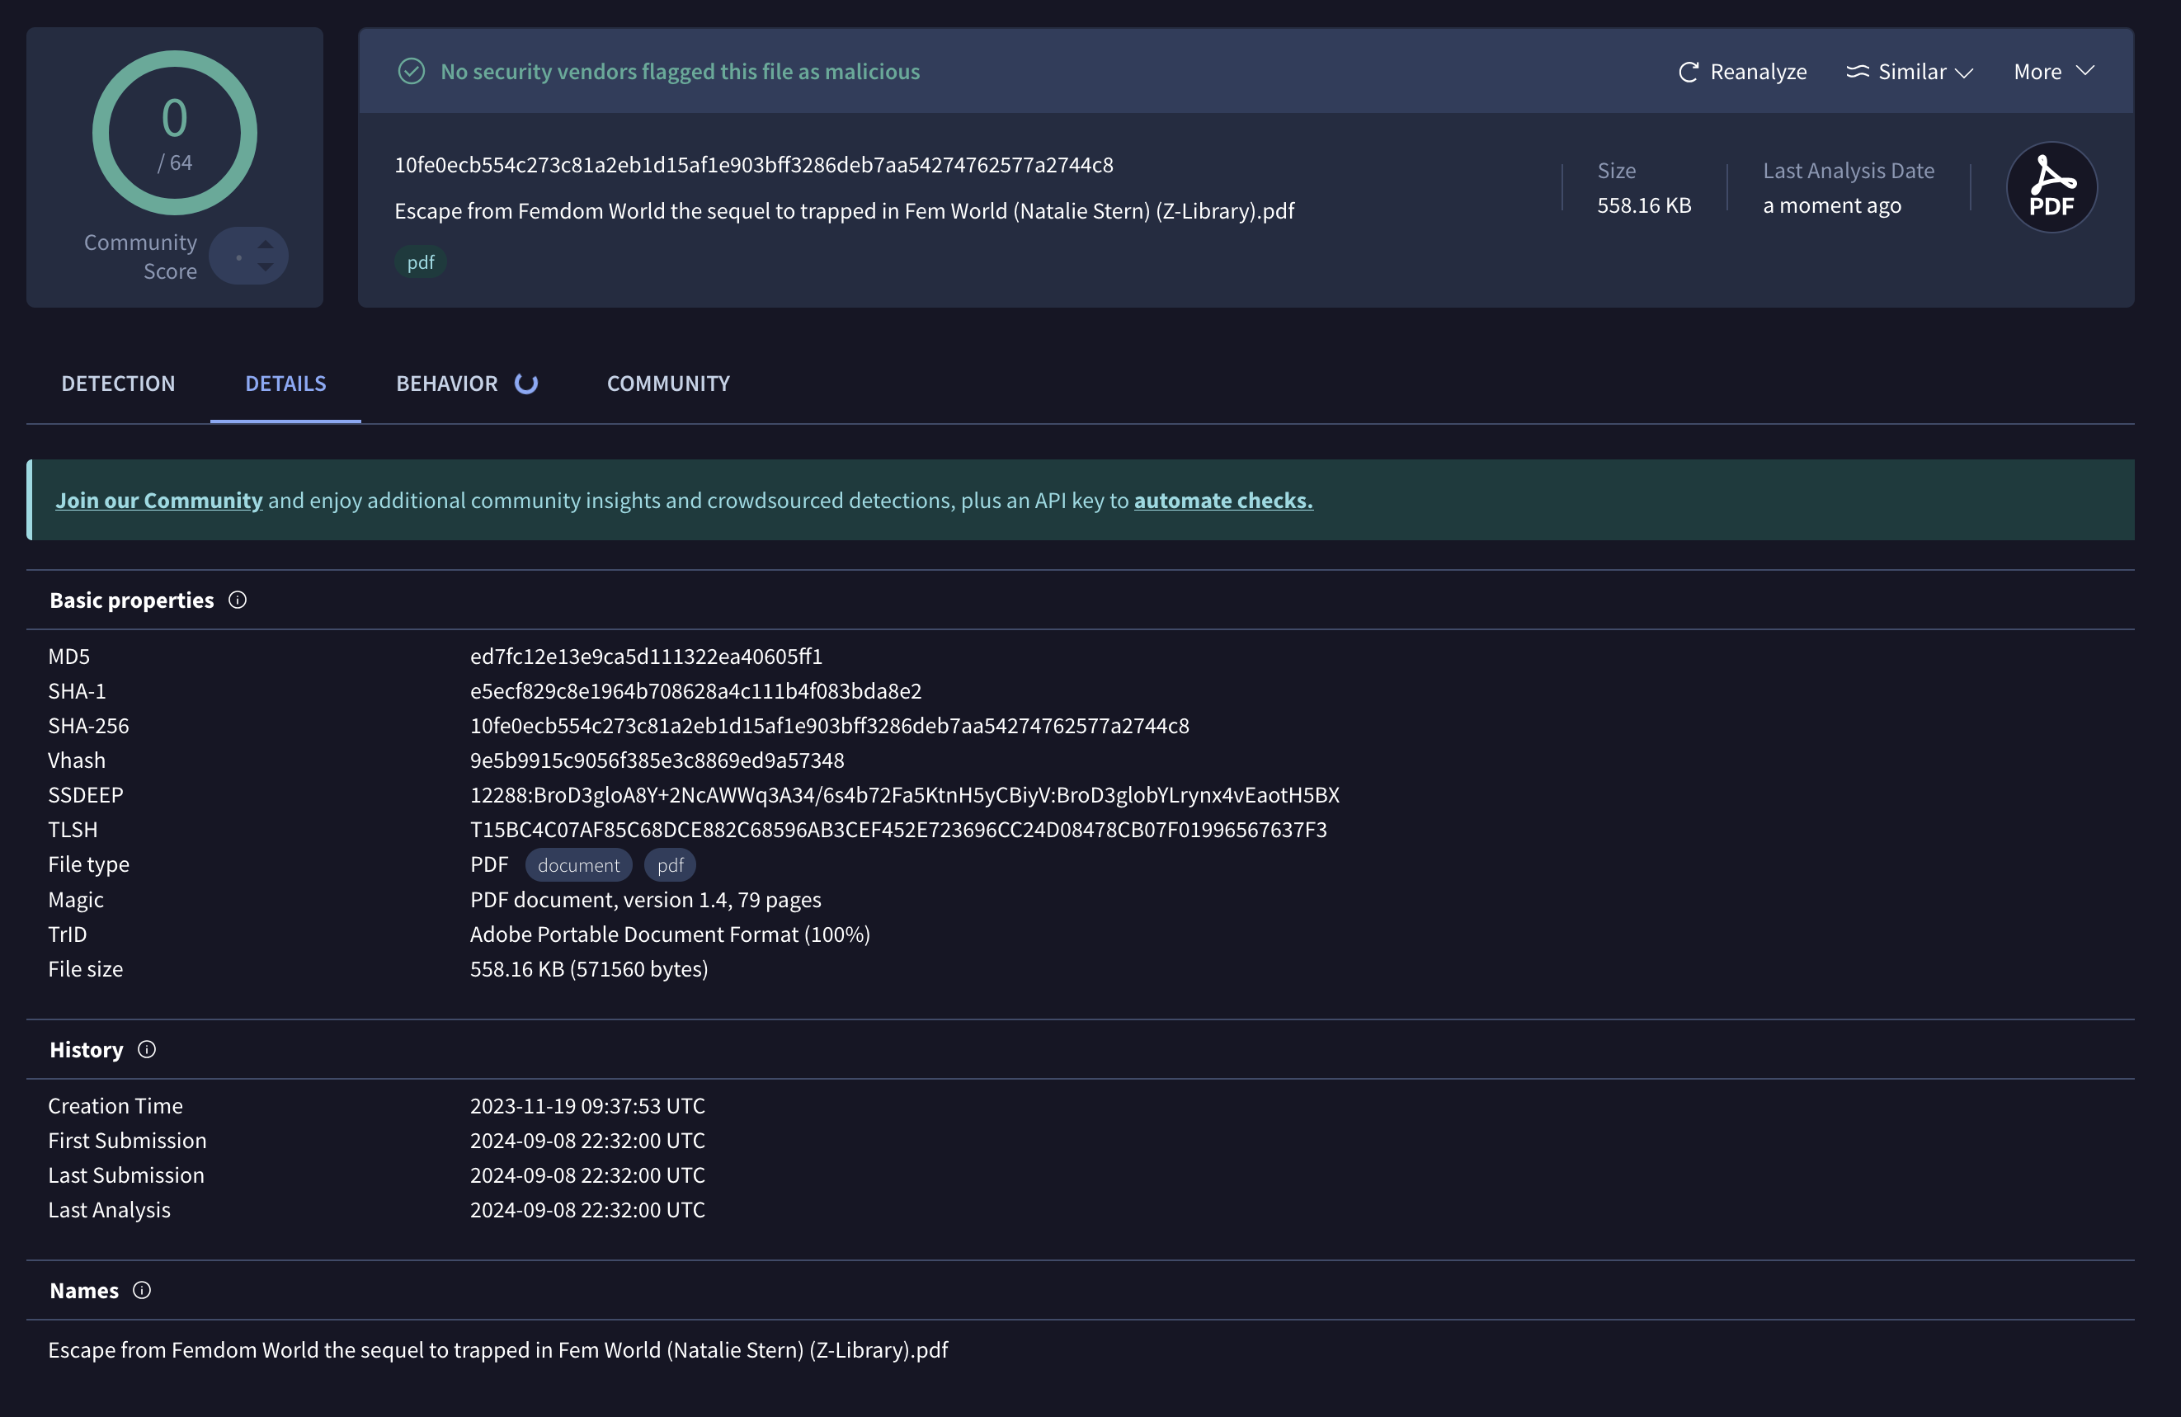
Task: Select the Vhash value
Action: [x=657, y=760]
